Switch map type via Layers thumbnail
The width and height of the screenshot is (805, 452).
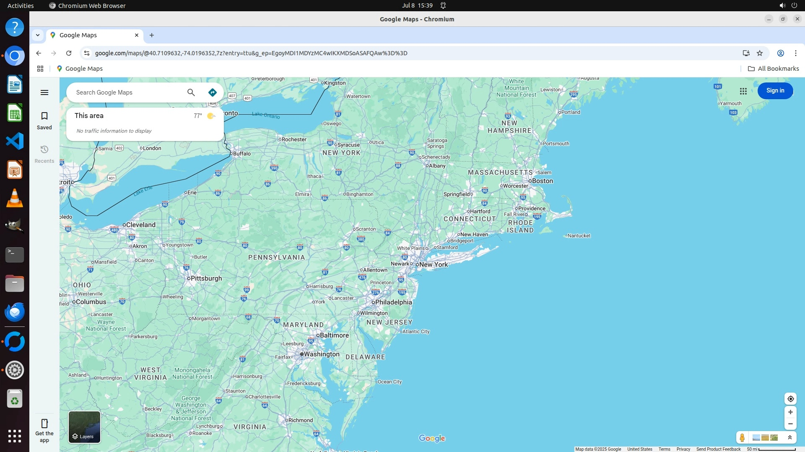click(x=84, y=427)
